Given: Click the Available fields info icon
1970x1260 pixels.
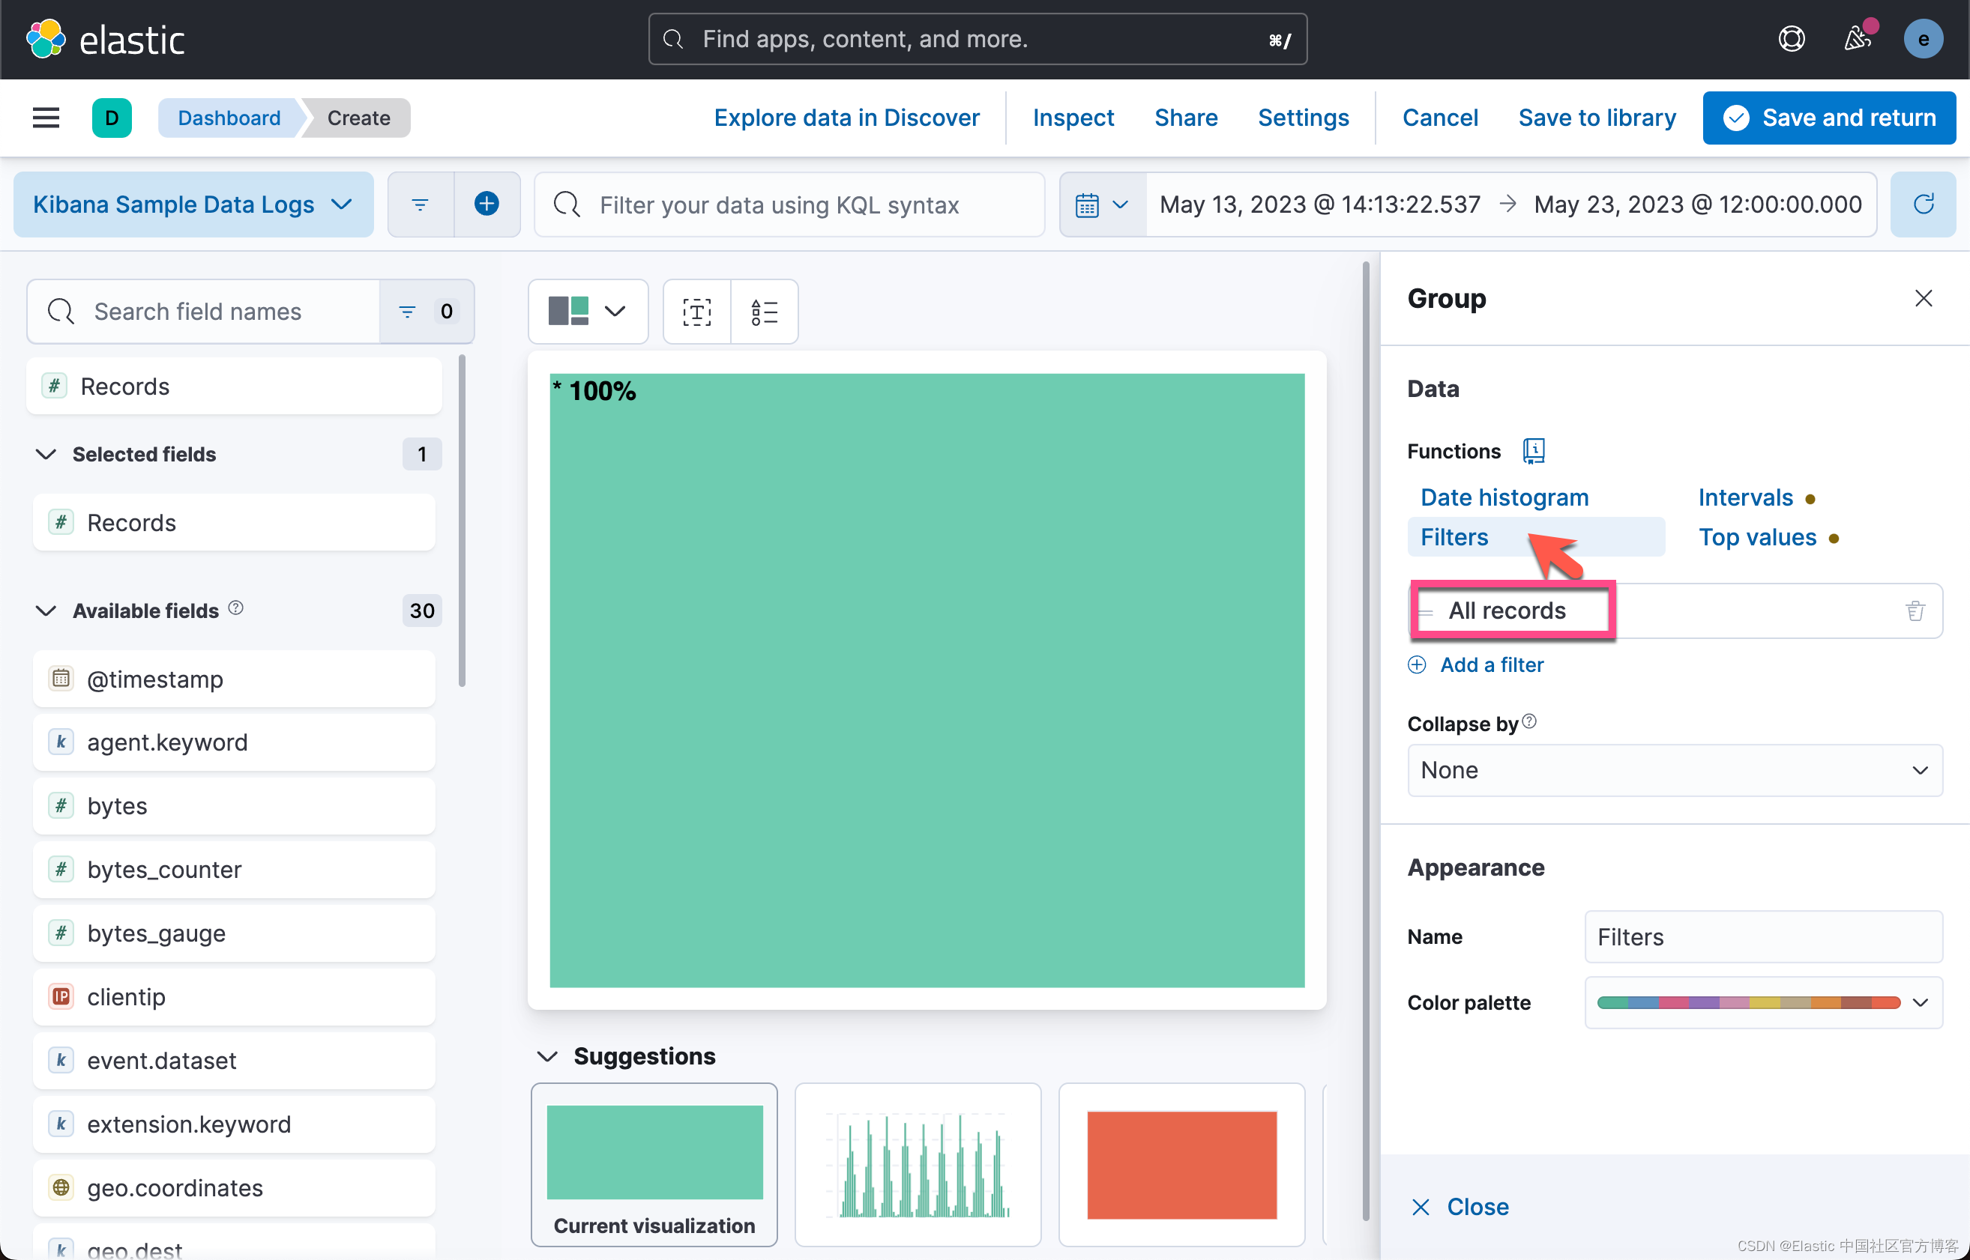Looking at the screenshot, I should 236,608.
